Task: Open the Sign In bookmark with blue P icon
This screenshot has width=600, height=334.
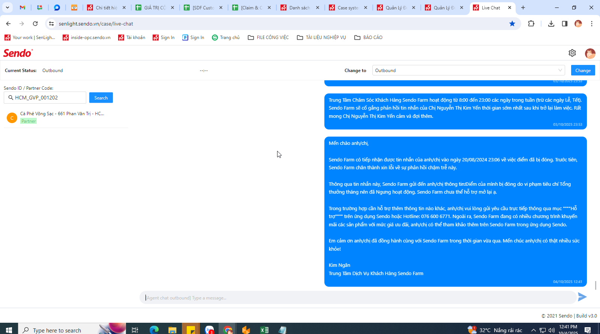Action: coord(193,38)
